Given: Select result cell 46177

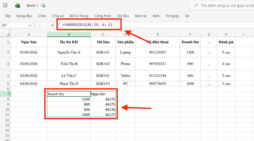Looking at the screenshot, I should click(x=103, y=115).
